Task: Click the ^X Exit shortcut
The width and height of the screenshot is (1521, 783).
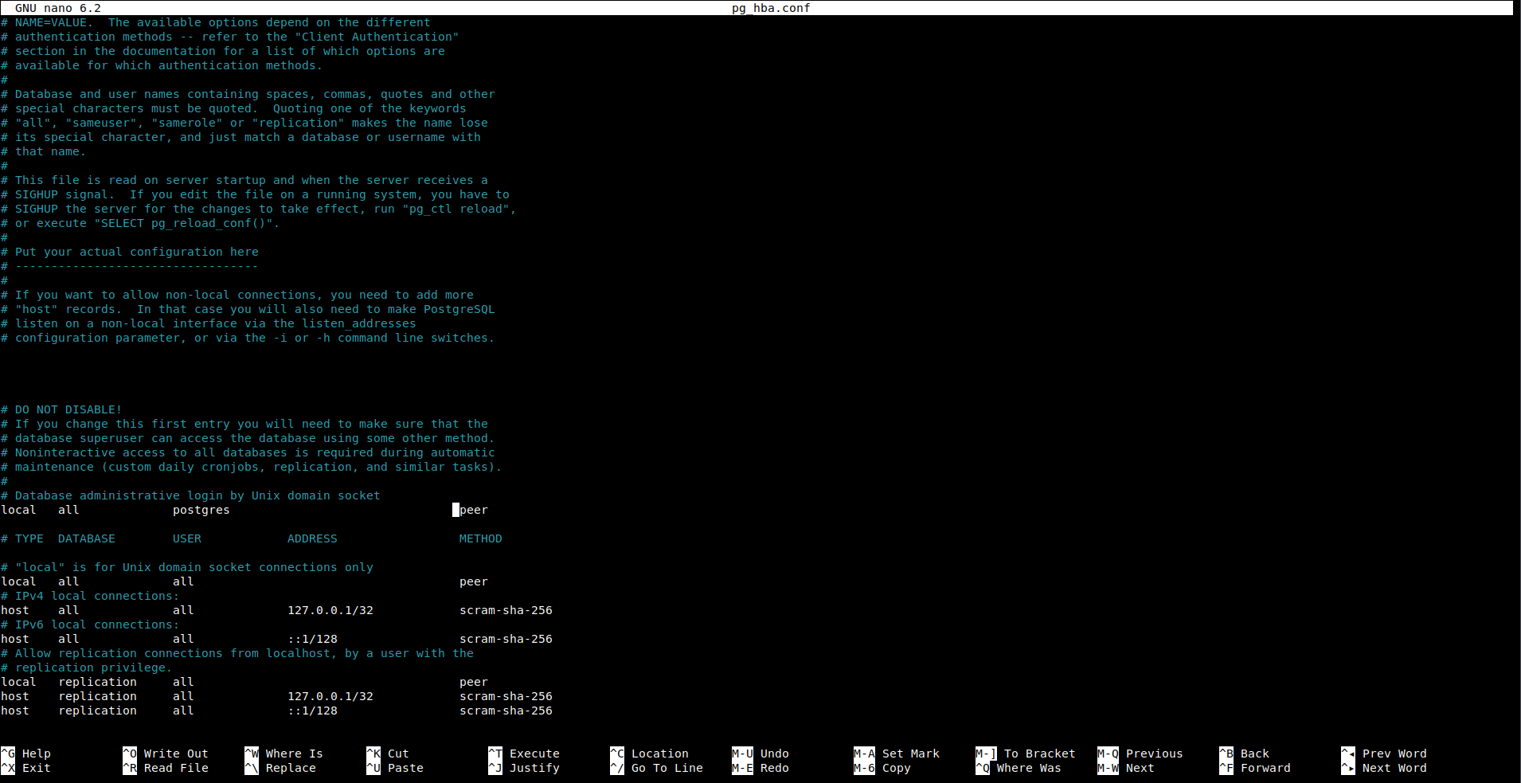Action: coord(26,768)
